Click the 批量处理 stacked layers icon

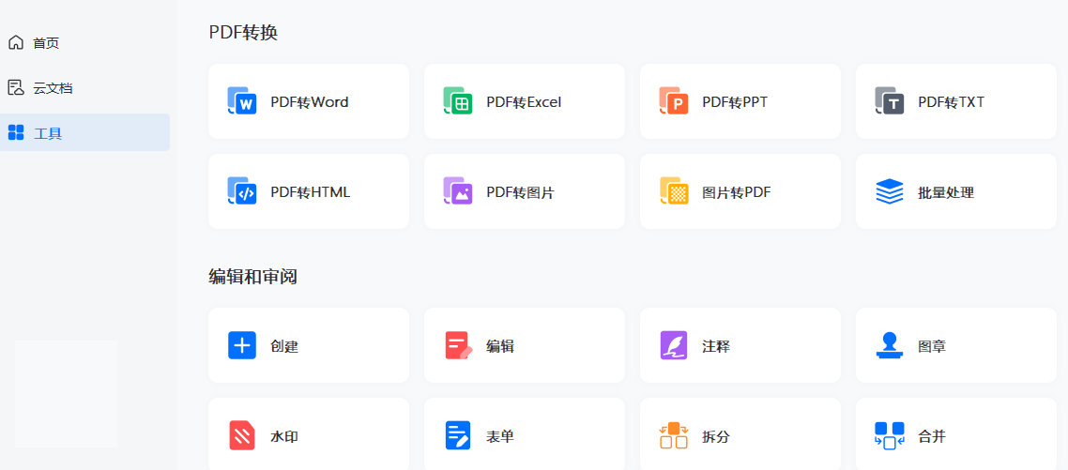(x=890, y=191)
